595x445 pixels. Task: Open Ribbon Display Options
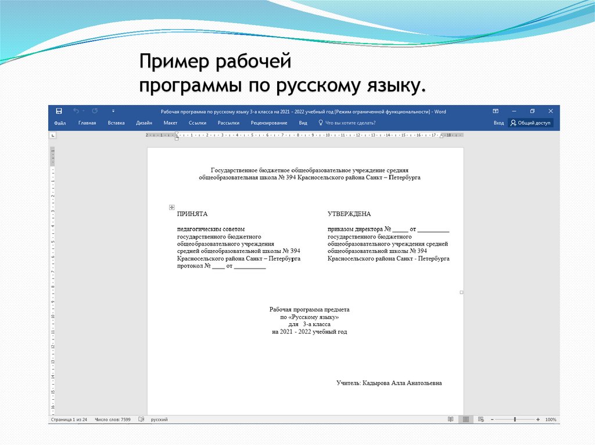[x=496, y=111]
